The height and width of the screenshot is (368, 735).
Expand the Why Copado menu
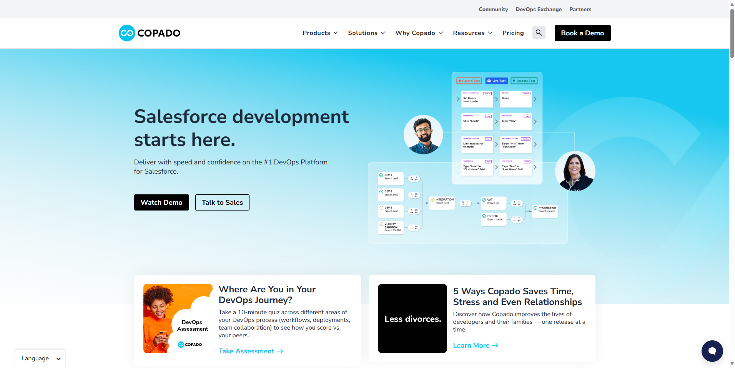[419, 33]
